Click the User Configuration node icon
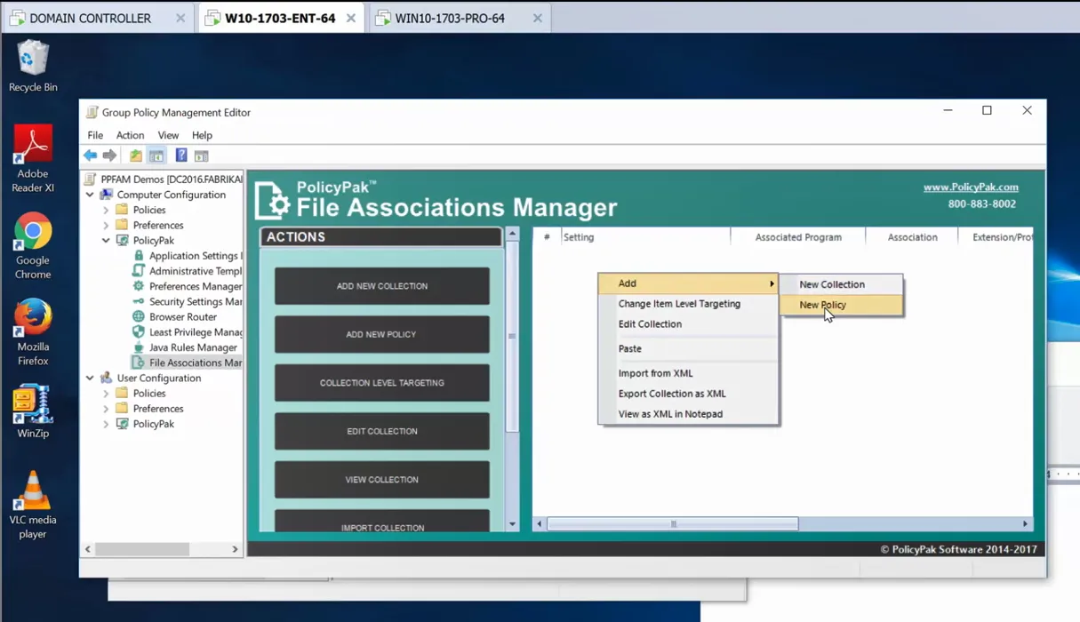 pyautogui.click(x=107, y=378)
